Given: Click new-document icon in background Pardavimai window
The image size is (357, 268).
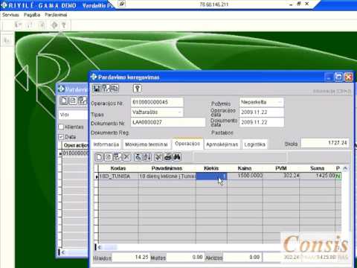Looking at the screenshot, I should [64, 100].
